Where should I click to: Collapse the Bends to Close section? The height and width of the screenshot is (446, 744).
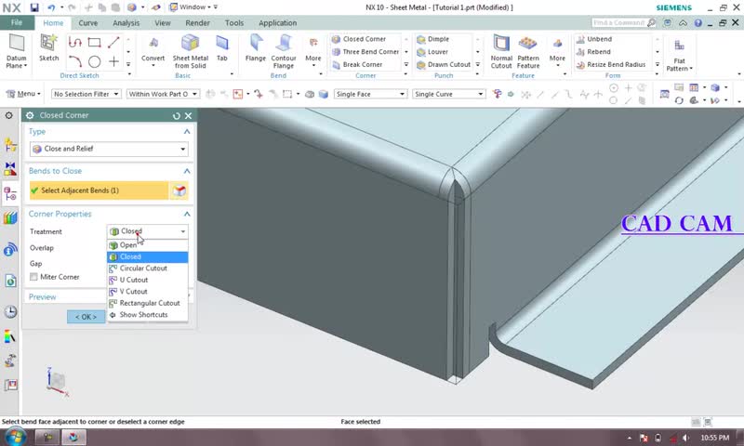[x=187, y=171]
